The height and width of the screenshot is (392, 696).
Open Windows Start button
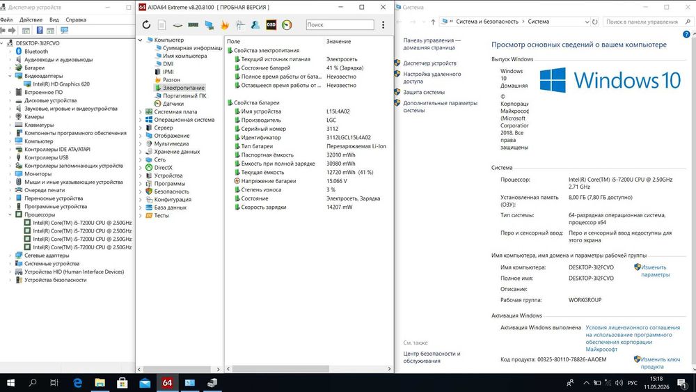pyautogui.click(x=10, y=382)
